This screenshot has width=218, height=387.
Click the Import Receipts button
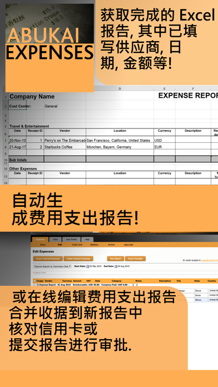[135, 259]
